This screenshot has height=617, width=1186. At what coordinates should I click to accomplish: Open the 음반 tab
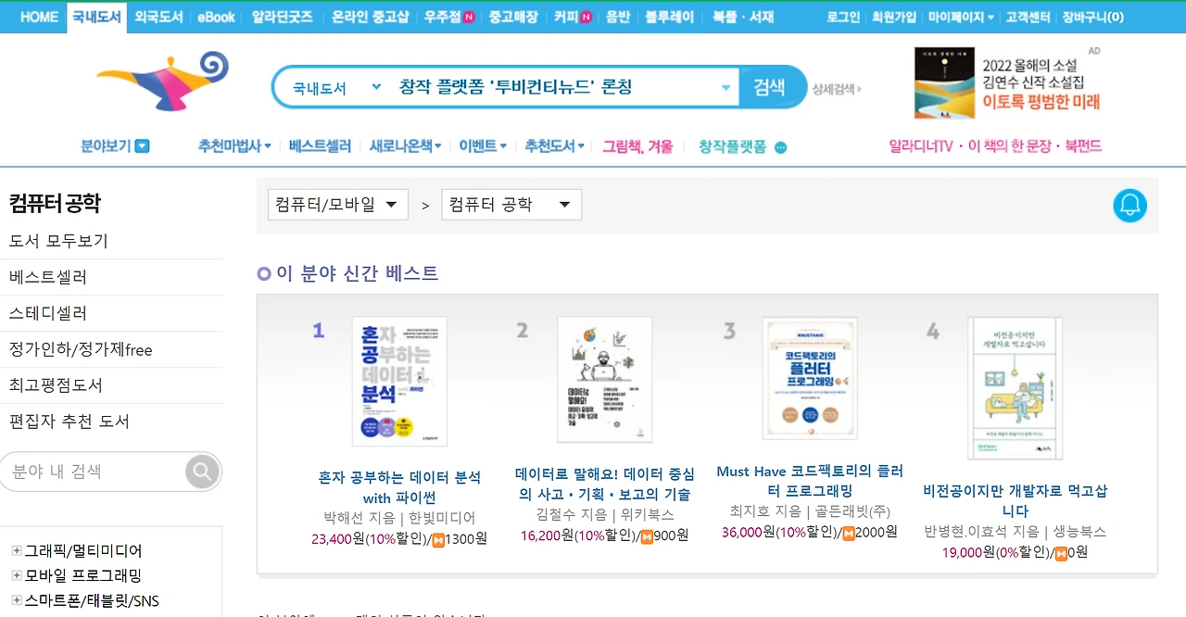618,17
